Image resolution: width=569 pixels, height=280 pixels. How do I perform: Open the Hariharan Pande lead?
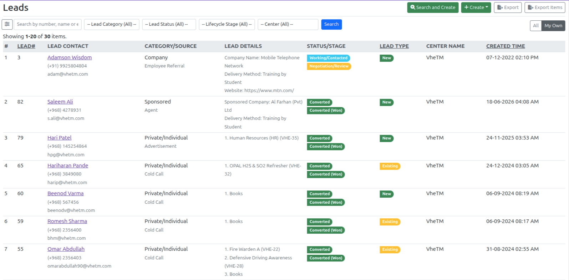click(x=68, y=166)
